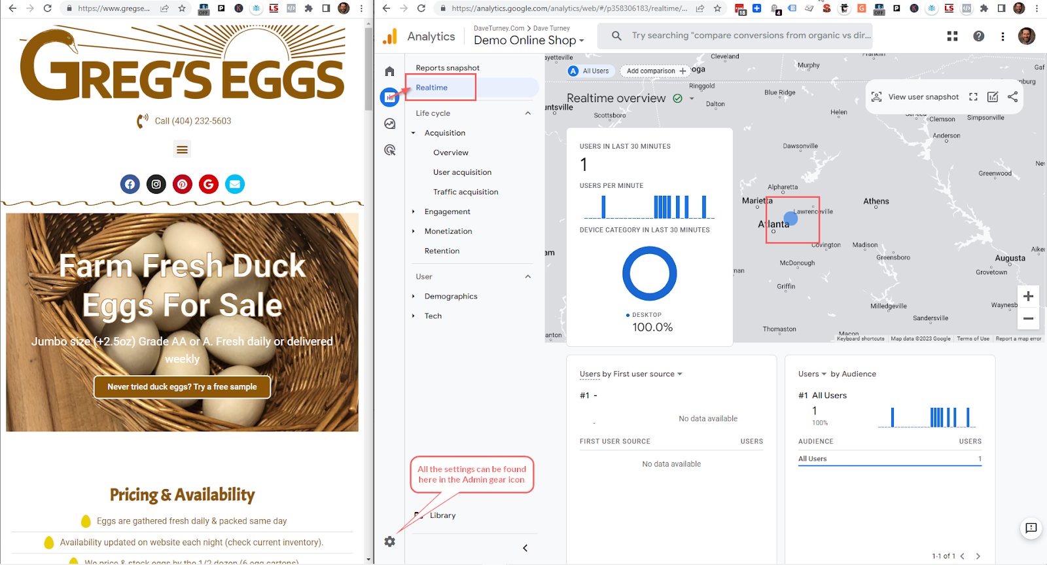
Task: Open the Demo Online Shop property selector
Action: (x=529, y=40)
